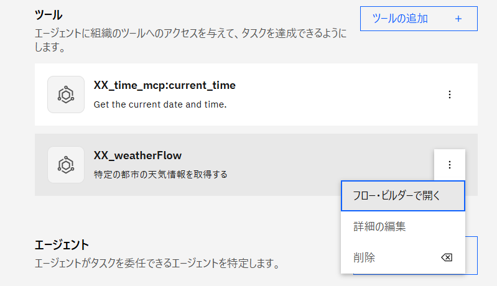Click the 特定の都市の天気情報を取得する description text
The width and height of the screenshot is (497, 286).
point(160,174)
